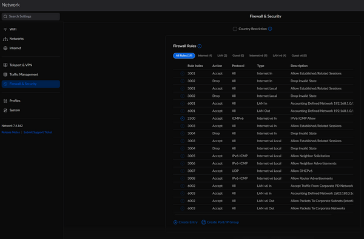
Task: Click Allow Neighbor Solicitation description
Action: [x=310, y=156]
